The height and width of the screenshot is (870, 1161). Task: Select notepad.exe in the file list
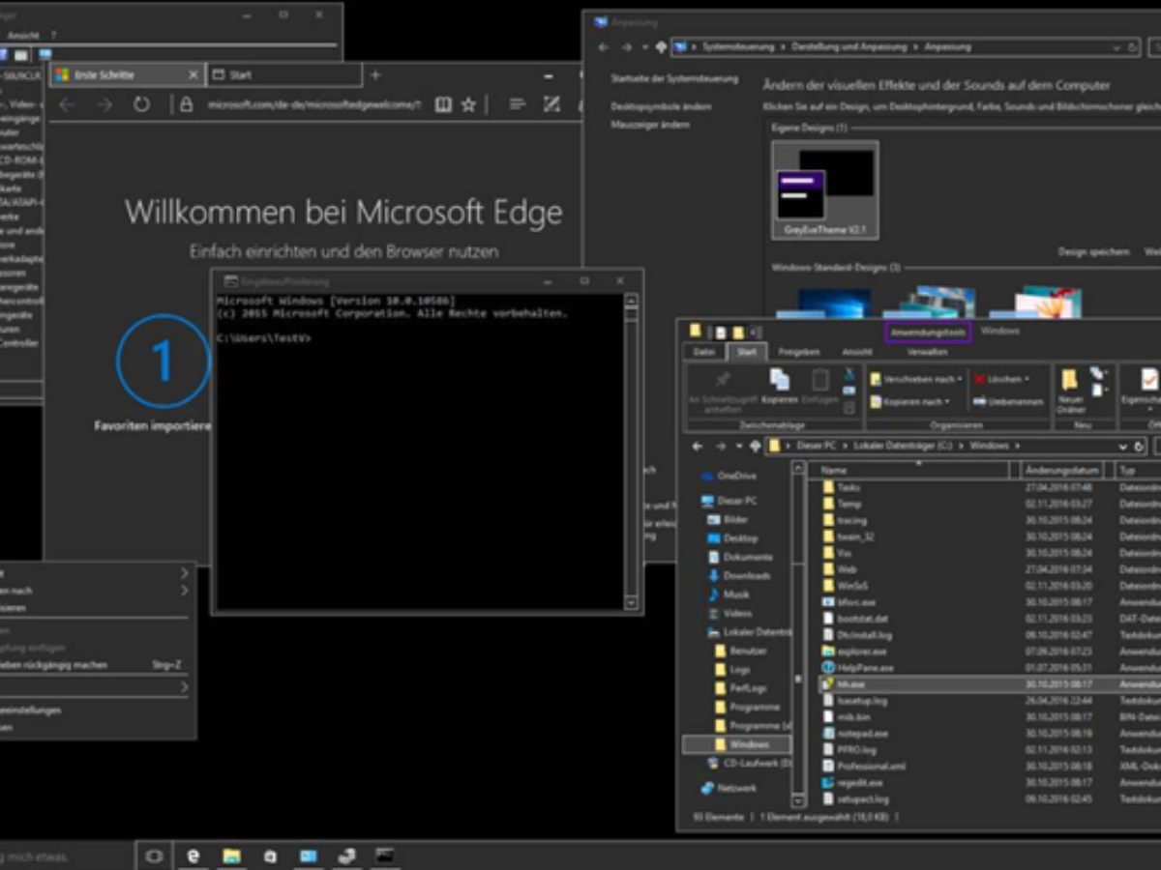[x=863, y=733]
